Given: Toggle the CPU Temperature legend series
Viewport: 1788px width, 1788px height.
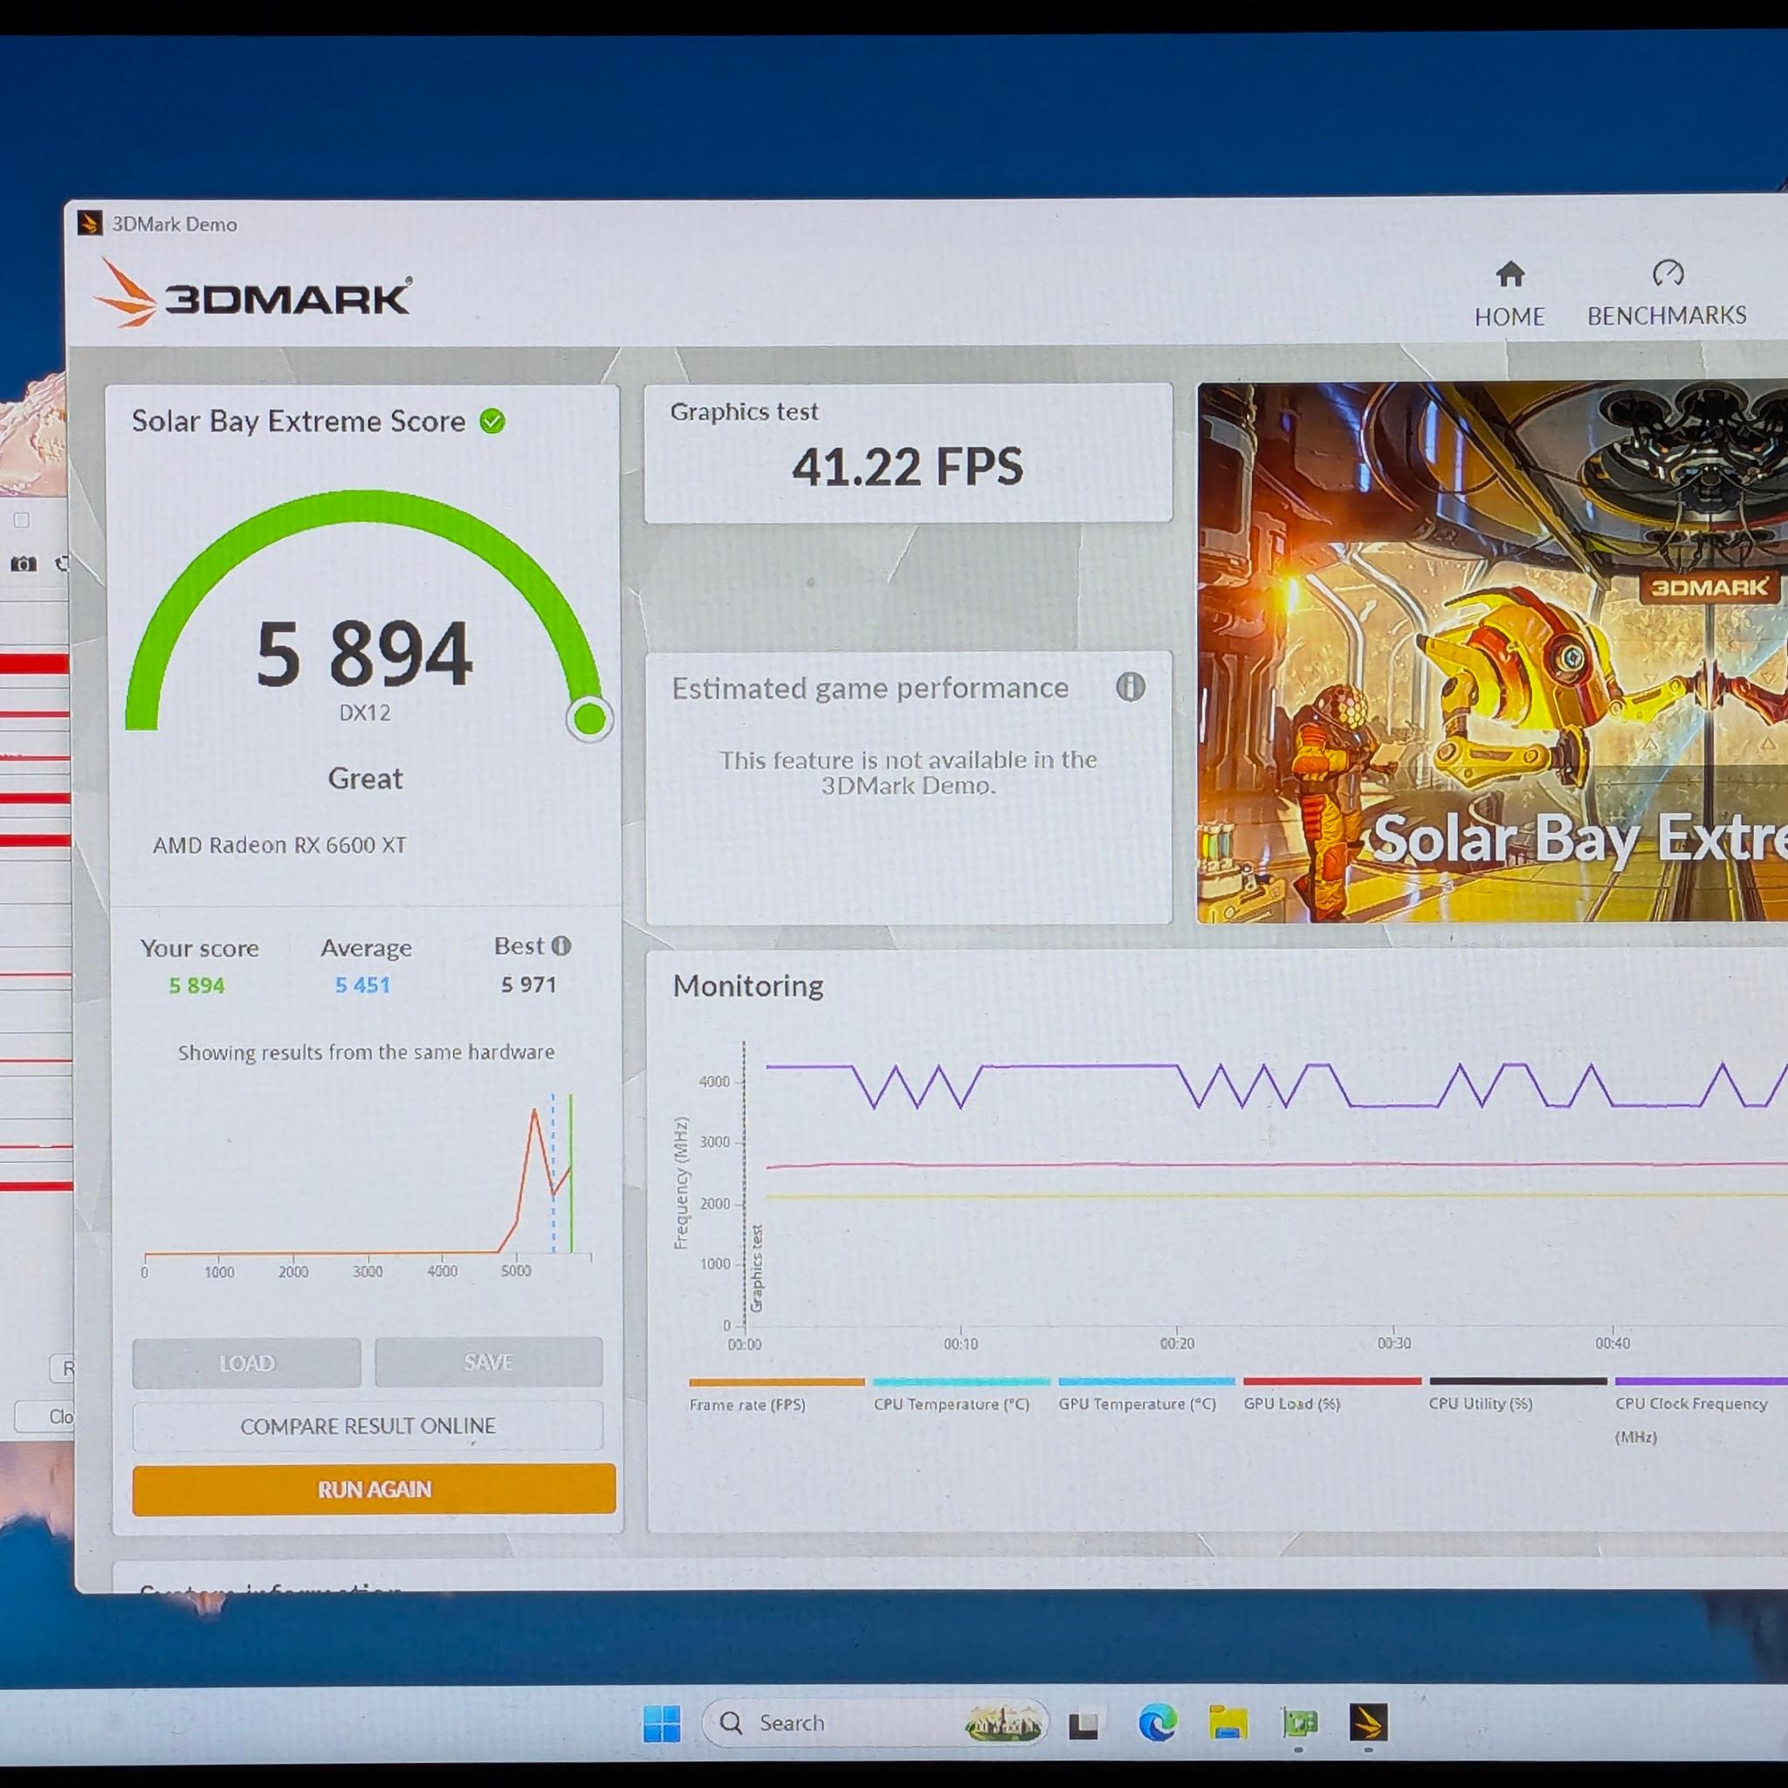Looking at the screenshot, I should 960,1394.
